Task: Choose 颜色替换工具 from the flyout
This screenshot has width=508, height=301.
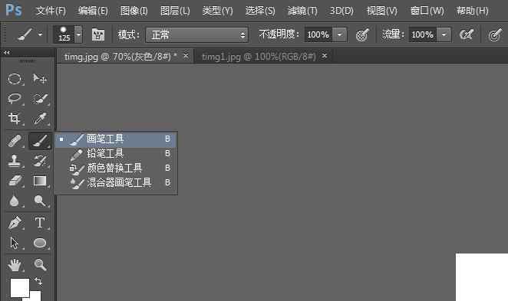Action: [x=116, y=168]
